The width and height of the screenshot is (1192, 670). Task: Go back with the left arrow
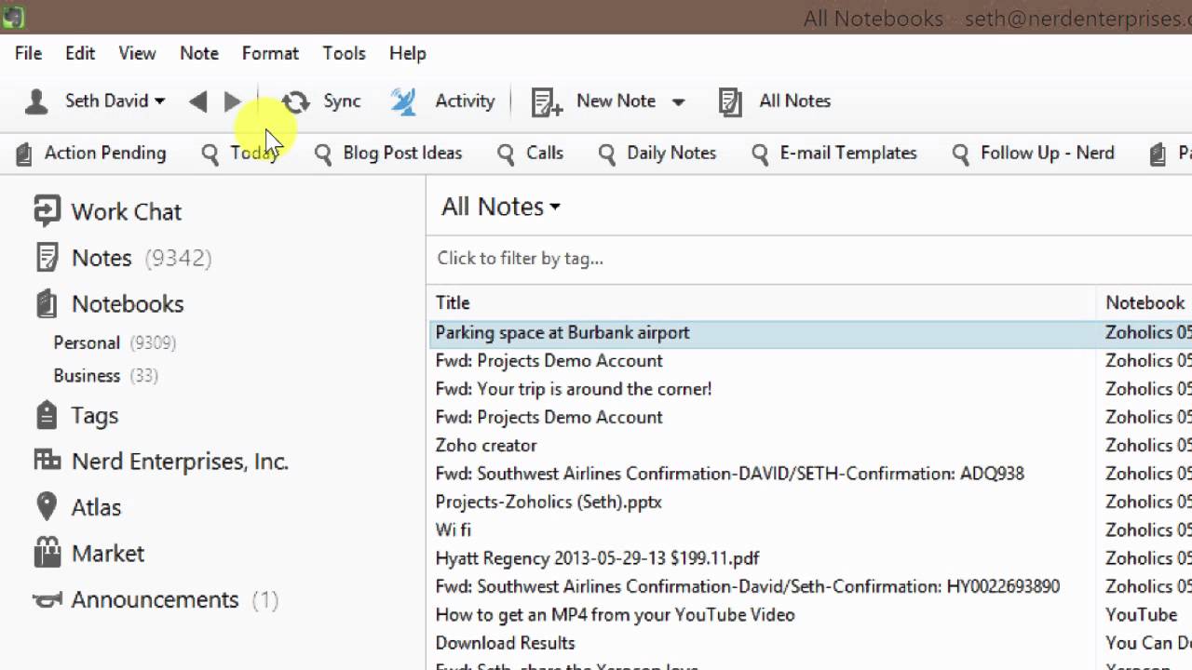[x=197, y=101]
